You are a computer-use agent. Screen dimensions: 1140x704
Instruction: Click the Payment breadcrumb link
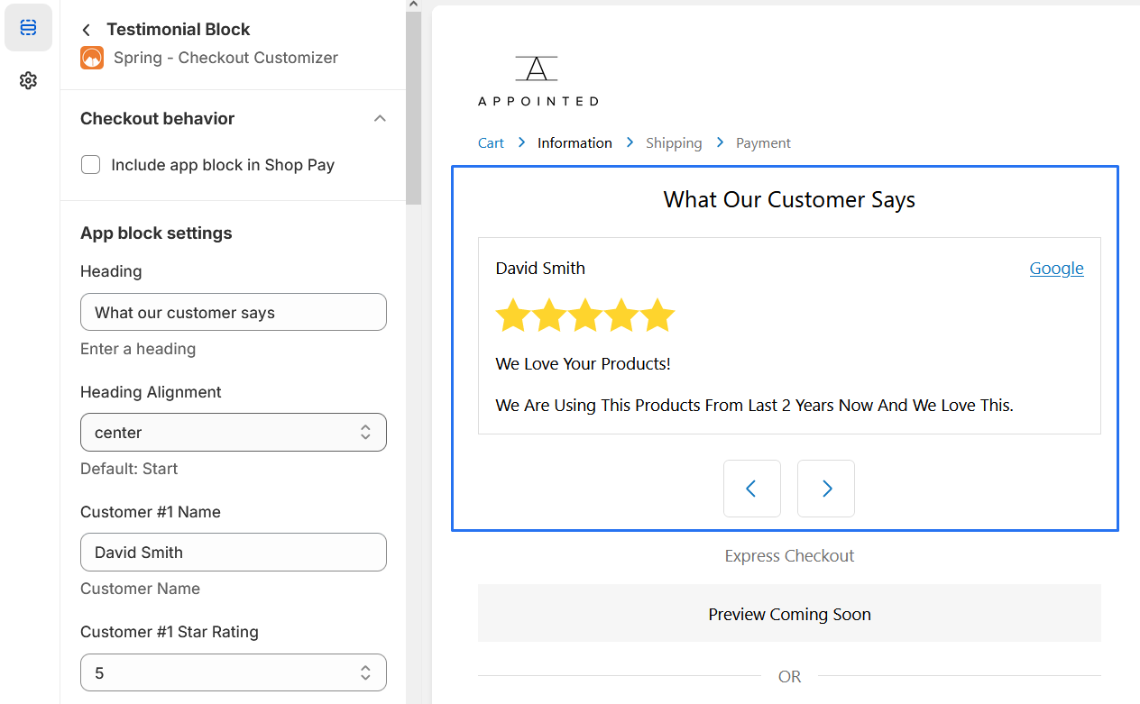(x=763, y=142)
